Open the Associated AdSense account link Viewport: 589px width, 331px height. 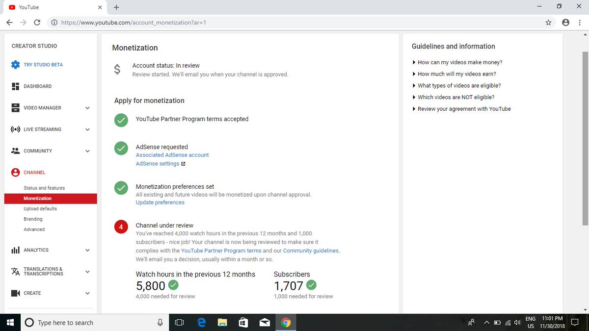tap(172, 155)
